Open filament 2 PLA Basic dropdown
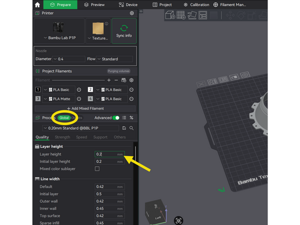The image size is (300, 225). pyautogui.click(x=111, y=90)
